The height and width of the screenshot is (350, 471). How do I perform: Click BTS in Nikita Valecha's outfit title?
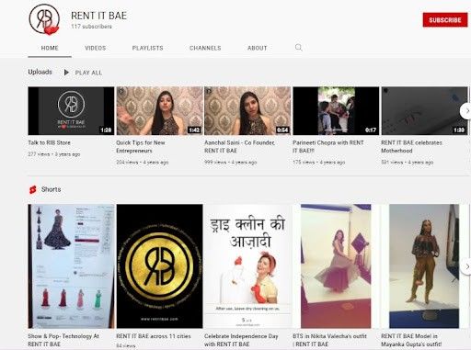coord(329,340)
